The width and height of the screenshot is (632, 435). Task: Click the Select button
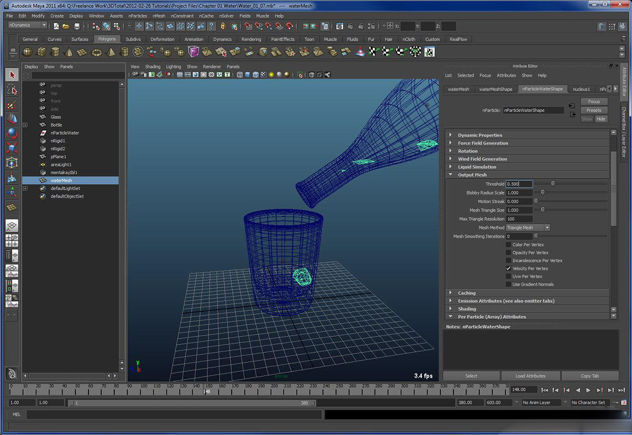[471, 376]
